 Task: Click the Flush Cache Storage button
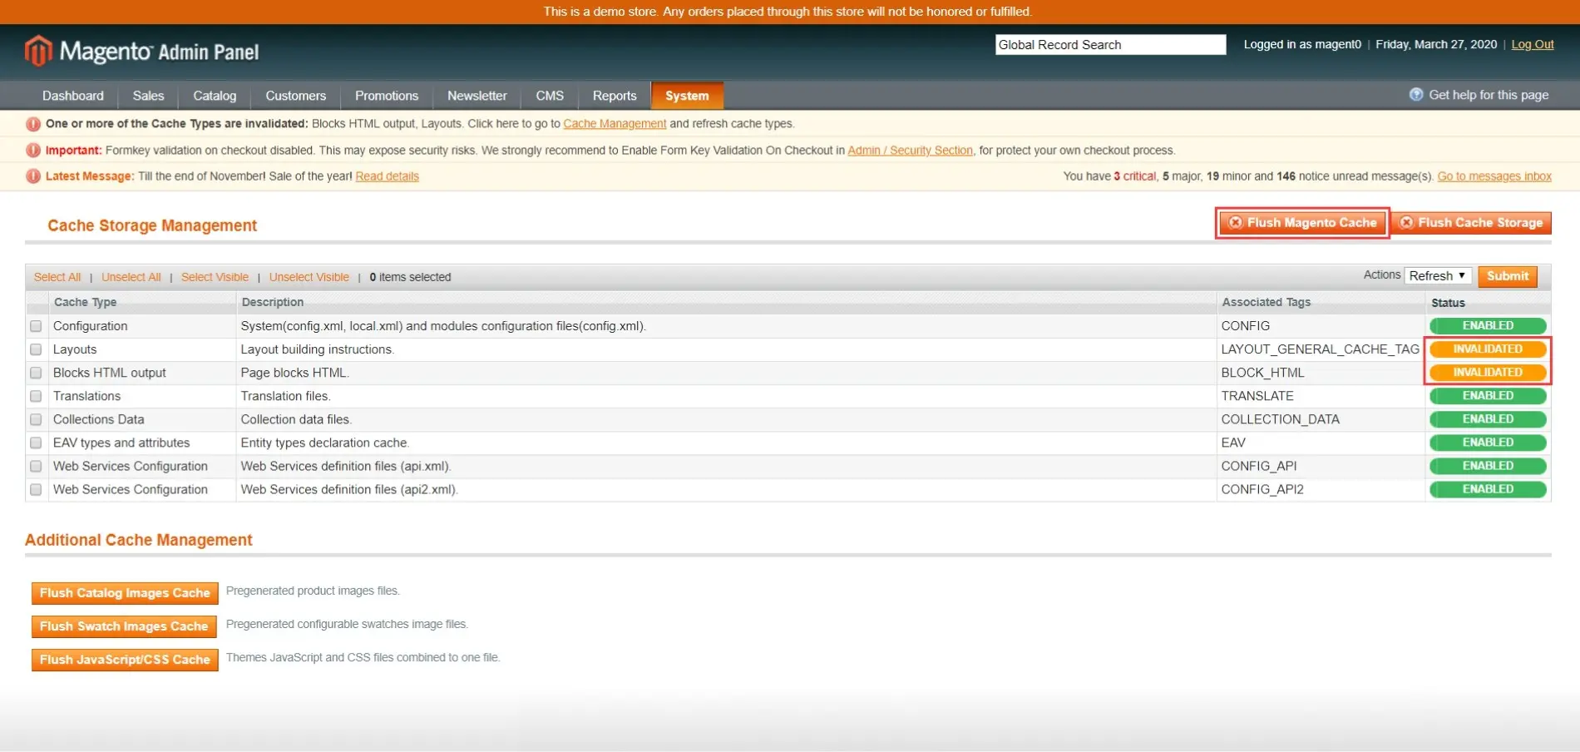1472,223
